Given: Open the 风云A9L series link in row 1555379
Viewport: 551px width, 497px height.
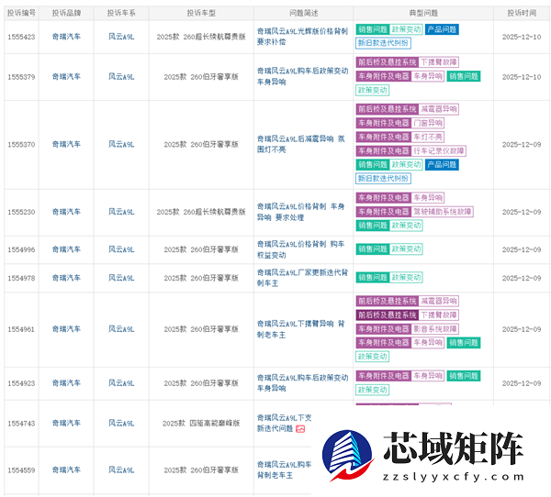Looking at the screenshot, I should [x=121, y=76].
